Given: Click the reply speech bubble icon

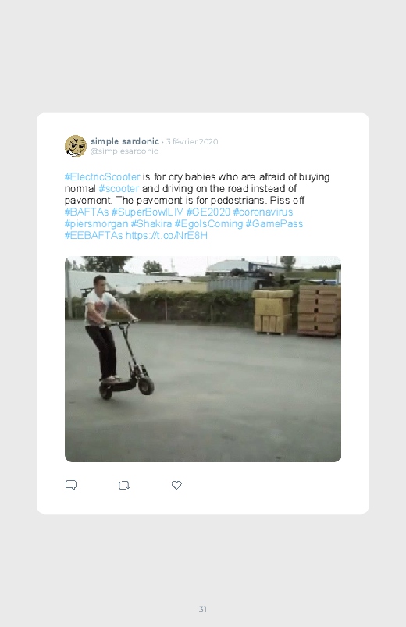Looking at the screenshot, I should pos(71,485).
